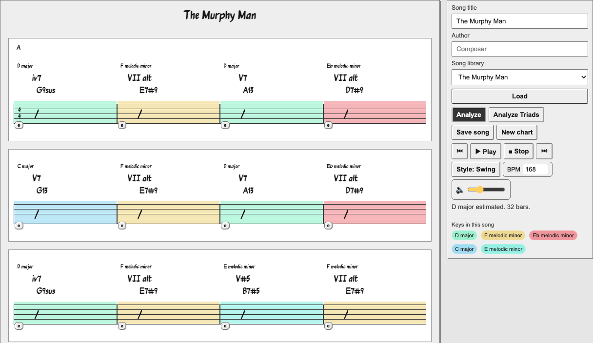The image size is (593, 343).
Task: Click the Analyze Triads button
Action: [516, 114]
